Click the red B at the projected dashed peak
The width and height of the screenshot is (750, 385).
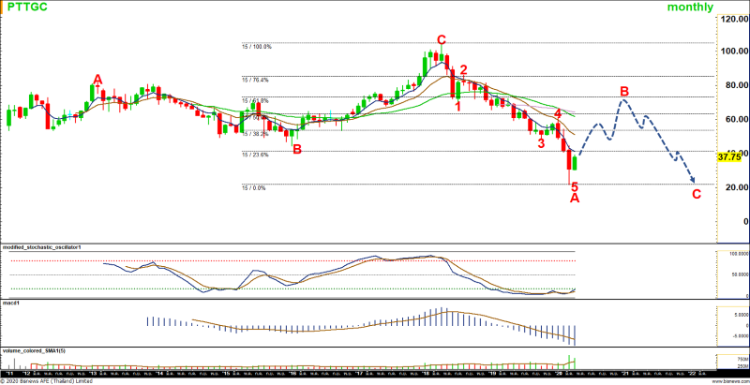point(623,91)
